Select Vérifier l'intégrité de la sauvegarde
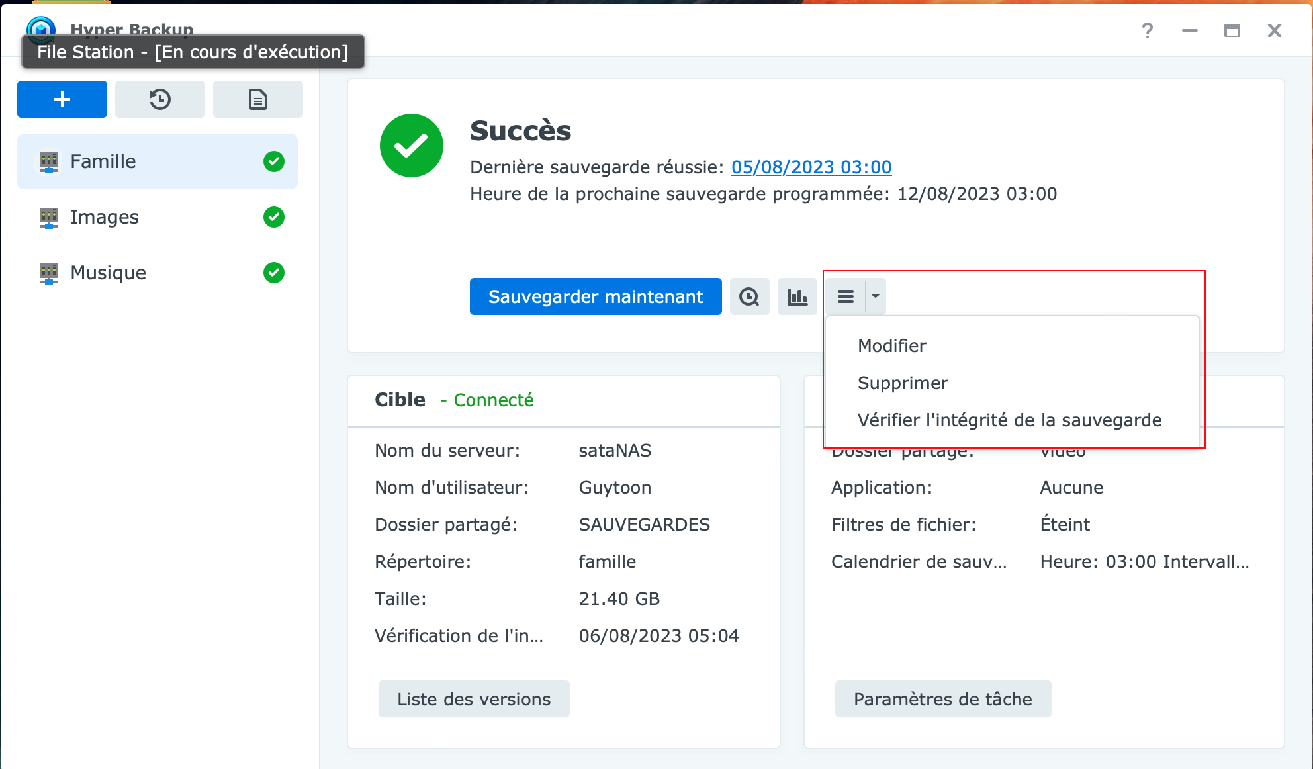Image resolution: width=1313 pixels, height=769 pixels. coord(1009,420)
